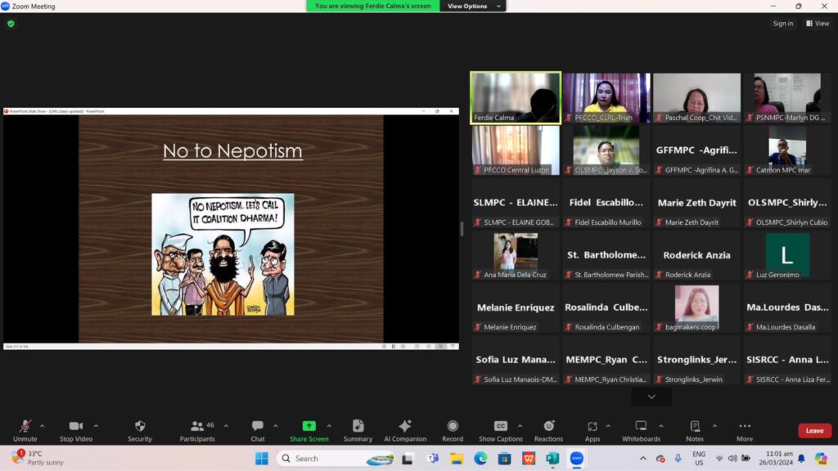Expand the Participants options arrow

226,426
